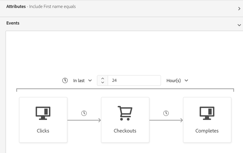Click the clock icon between Clicks and Checkouts

(x=84, y=113)
